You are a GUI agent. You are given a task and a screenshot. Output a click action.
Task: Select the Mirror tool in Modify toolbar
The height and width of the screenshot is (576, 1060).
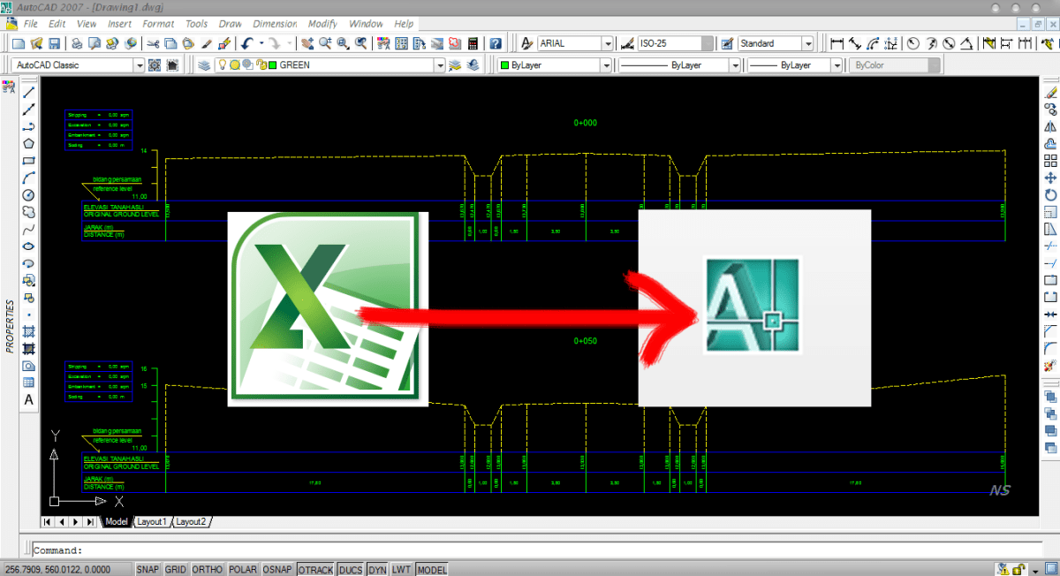pyautogui.click(x=1051, y=126)
